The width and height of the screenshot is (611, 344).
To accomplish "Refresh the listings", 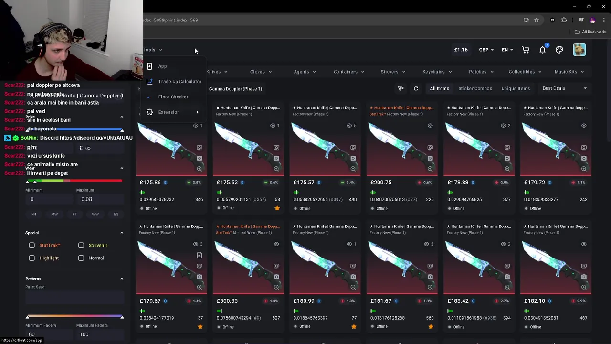I will tap(416, 88).
